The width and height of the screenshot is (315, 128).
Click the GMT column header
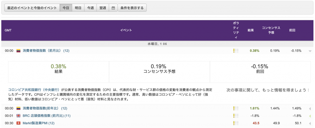(8, 30)
